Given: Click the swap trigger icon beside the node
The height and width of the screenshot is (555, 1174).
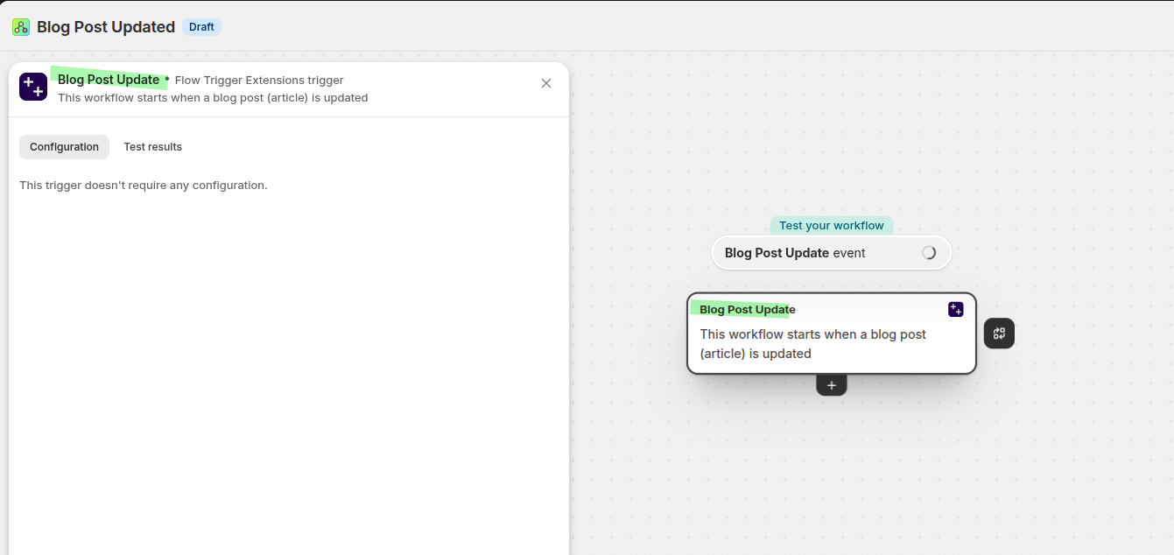Looking at the screenshot, I should point(999,334).
